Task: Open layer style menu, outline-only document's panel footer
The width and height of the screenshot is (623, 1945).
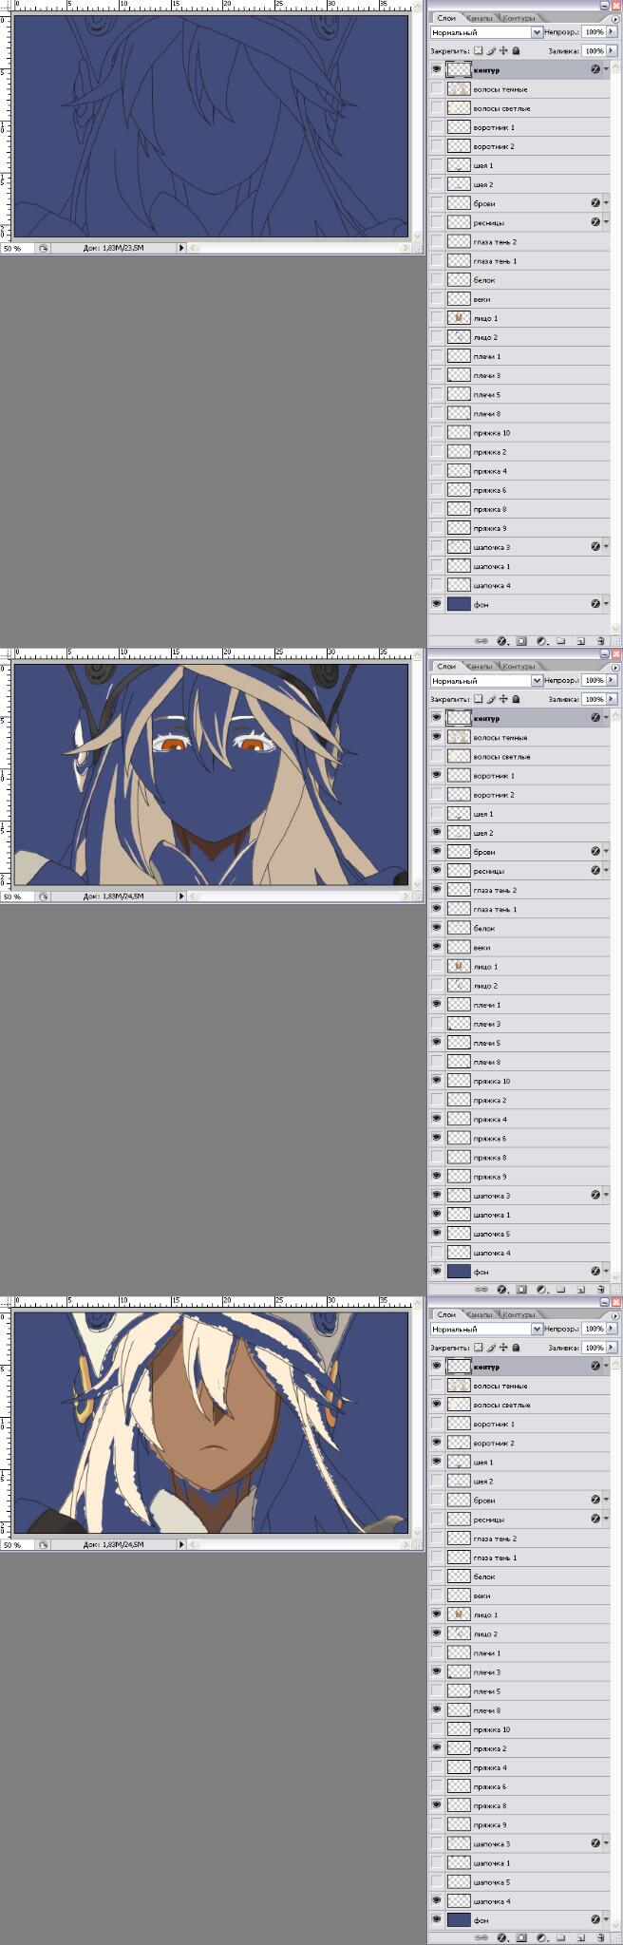Action: coord(501,641)
